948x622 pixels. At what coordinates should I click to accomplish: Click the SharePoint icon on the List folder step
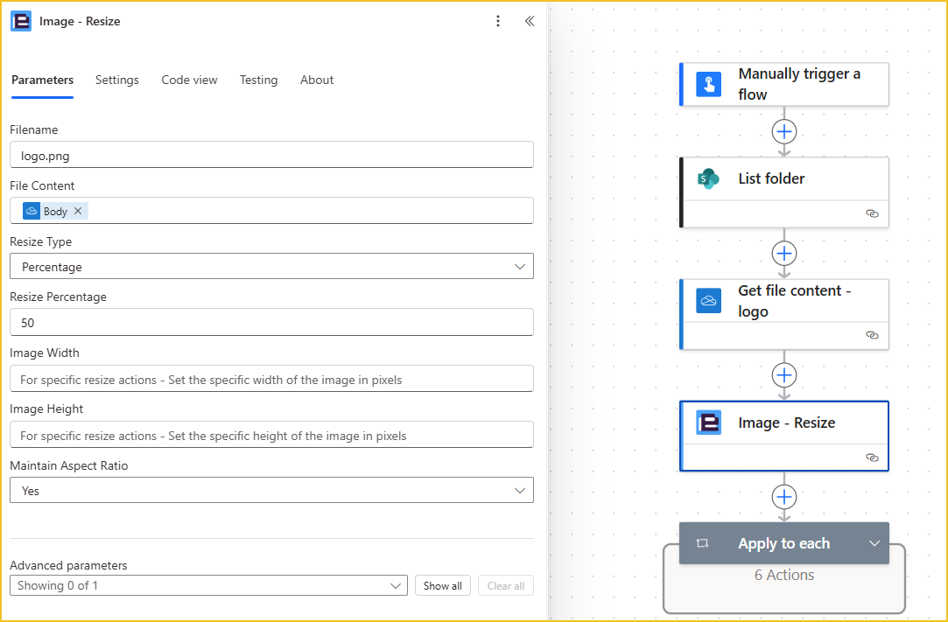[x=708, y=179]
